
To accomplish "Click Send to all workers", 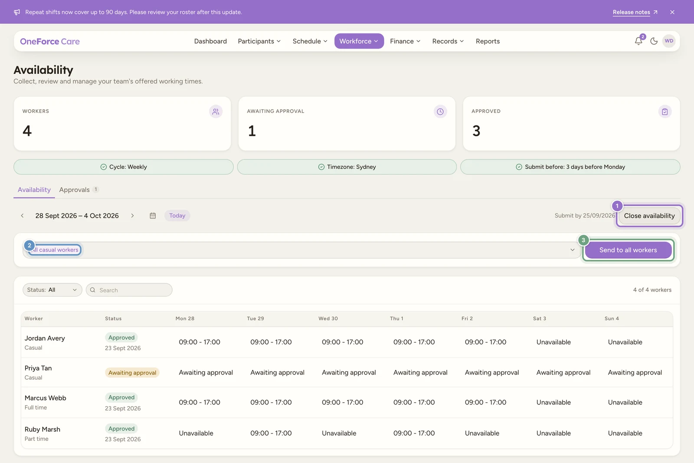I will point(628,250).
